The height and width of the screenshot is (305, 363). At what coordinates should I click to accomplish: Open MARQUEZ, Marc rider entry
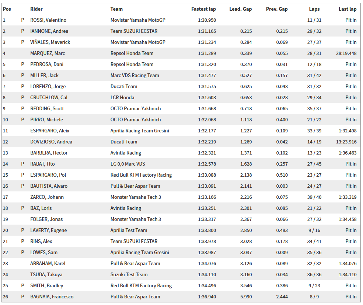[48, 53]
